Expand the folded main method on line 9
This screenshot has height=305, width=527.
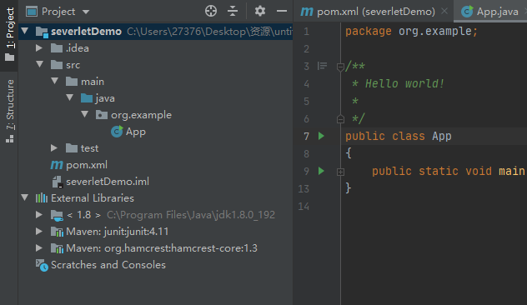[340, 172]
